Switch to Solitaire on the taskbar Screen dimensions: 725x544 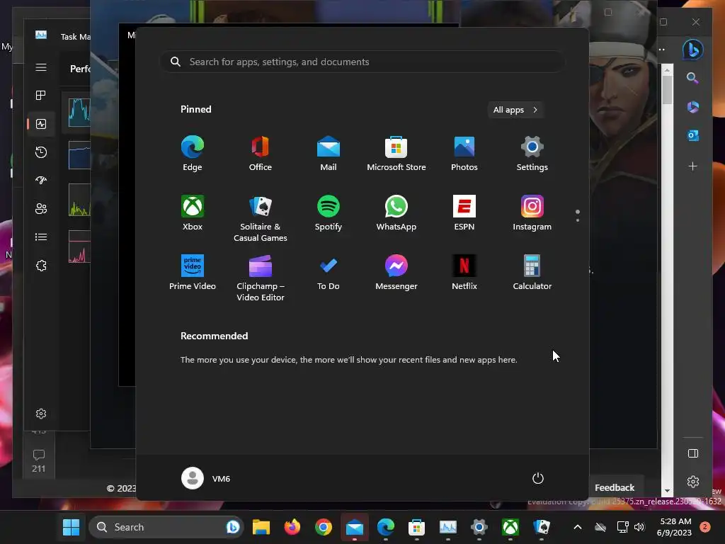(x=542, y=527)
